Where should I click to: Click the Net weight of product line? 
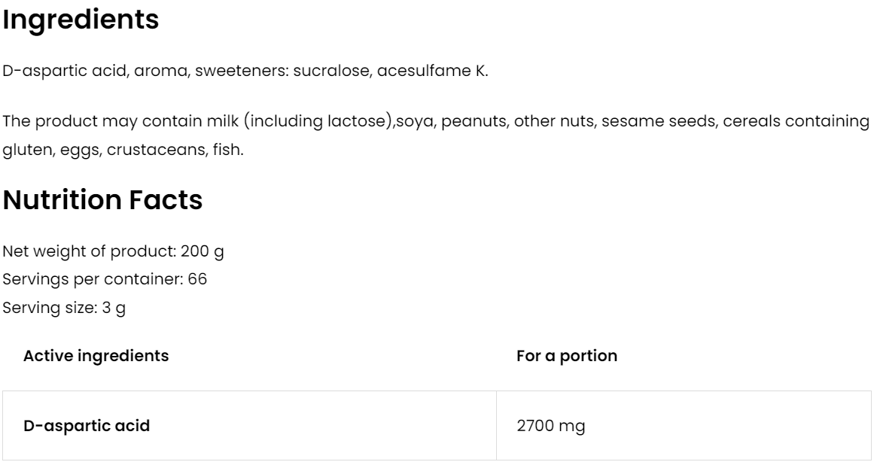click(x=113, y=251)
